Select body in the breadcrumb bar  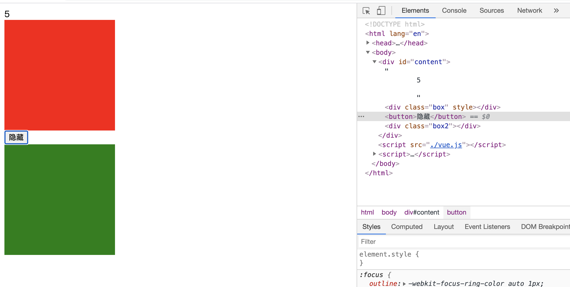point(389,212)
